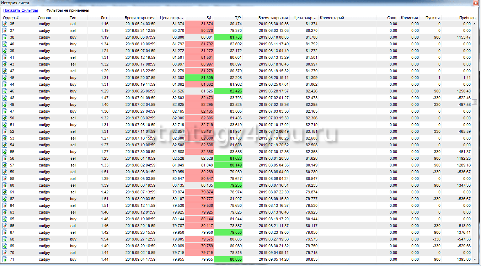481x266 pixels.
Task: Select the icon beside order 60
Action: point(5,185)
